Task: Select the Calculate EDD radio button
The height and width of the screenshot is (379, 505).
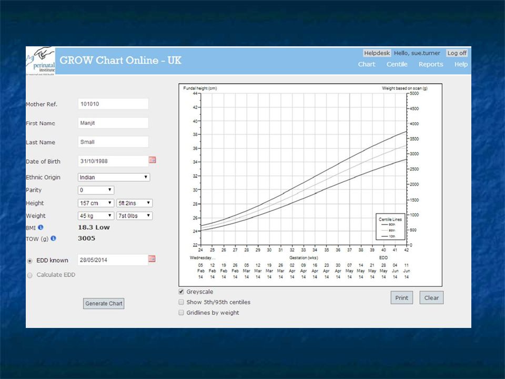Action: click(x=29, y=275)
